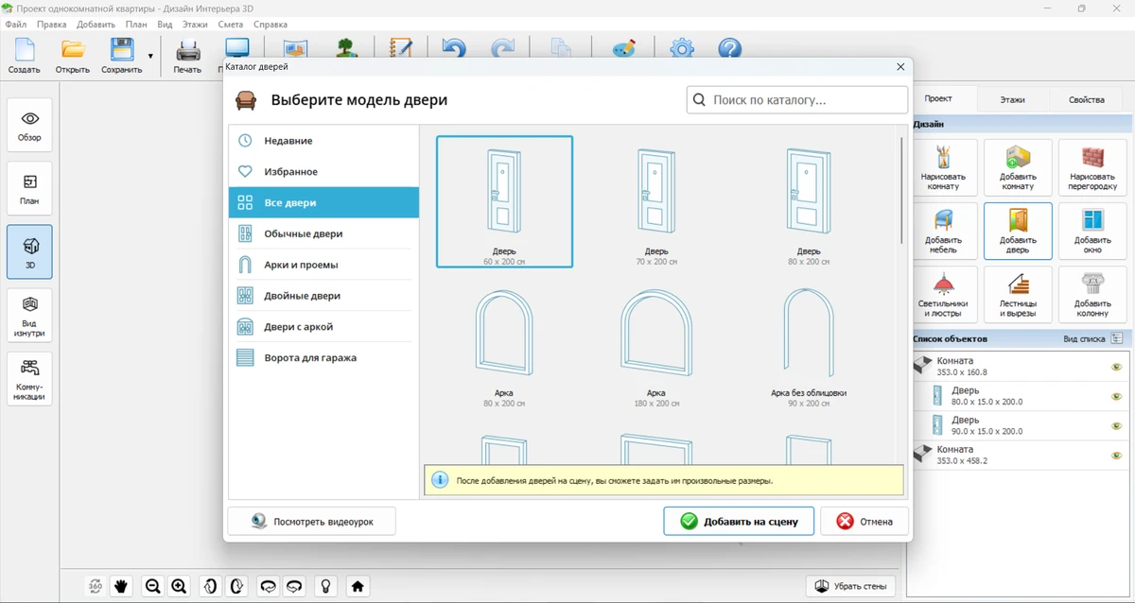Click Добавить комнату in the Дизайн panel
The image size is (1135, 603).
(1018, 167)
